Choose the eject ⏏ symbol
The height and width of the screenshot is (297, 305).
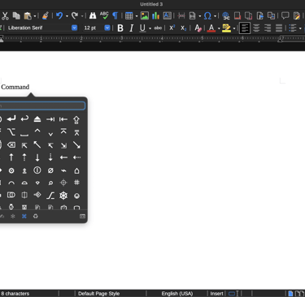pyautogui.click(x=37, y=119)
